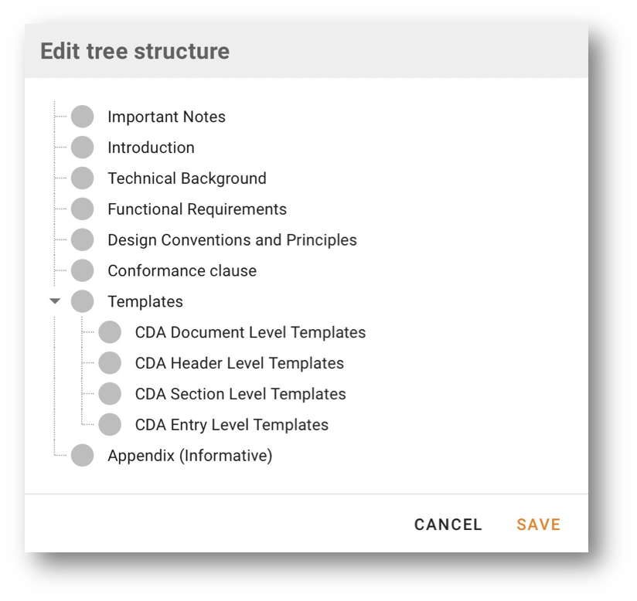Cancel the tree structure edit

click(448, 525)
